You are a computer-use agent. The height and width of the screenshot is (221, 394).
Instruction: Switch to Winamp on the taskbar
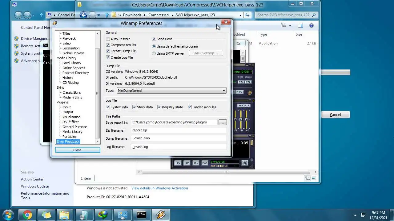tap(161, 215)
